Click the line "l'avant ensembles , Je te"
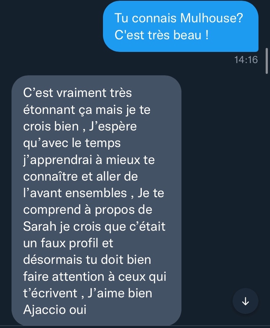Viewport: 270px width, 328px height. pos(94,193)
